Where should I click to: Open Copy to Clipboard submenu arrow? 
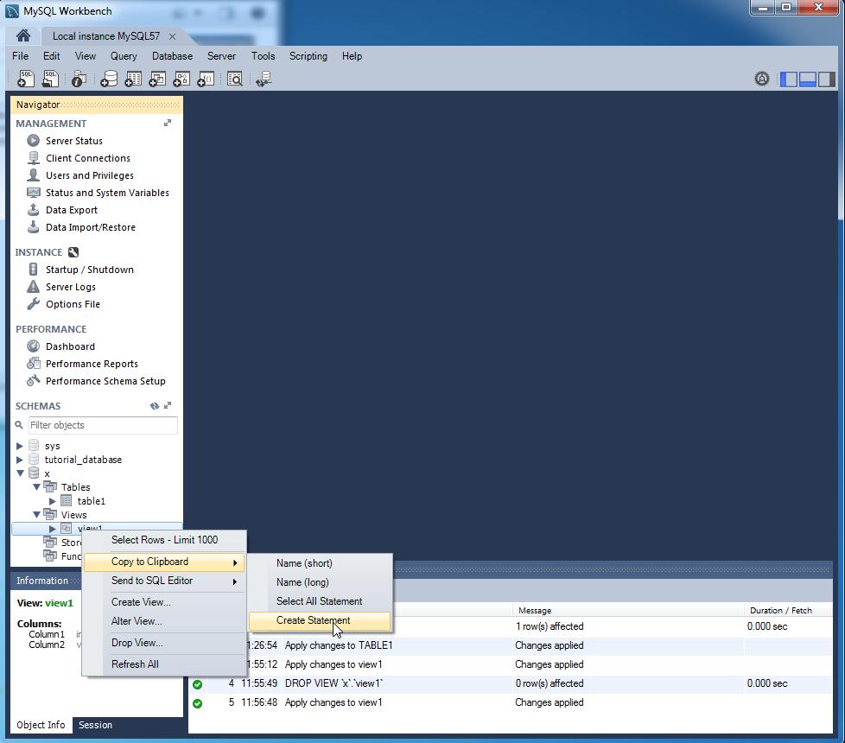point(234,562)
